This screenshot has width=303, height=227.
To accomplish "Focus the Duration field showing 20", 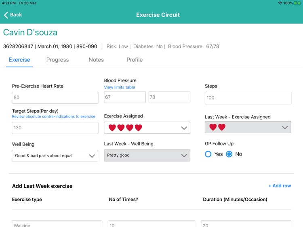I will [246, 224].
